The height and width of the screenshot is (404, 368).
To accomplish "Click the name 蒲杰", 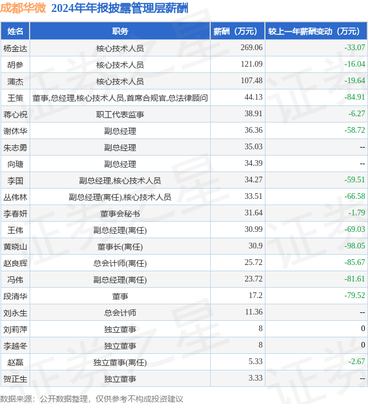I will (x=15, y=81).
